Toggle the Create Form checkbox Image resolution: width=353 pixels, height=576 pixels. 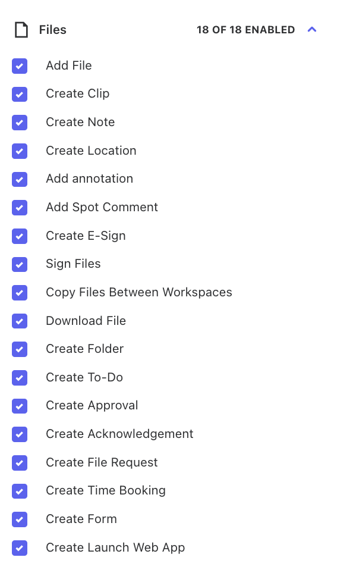click(x=20, y=519)
